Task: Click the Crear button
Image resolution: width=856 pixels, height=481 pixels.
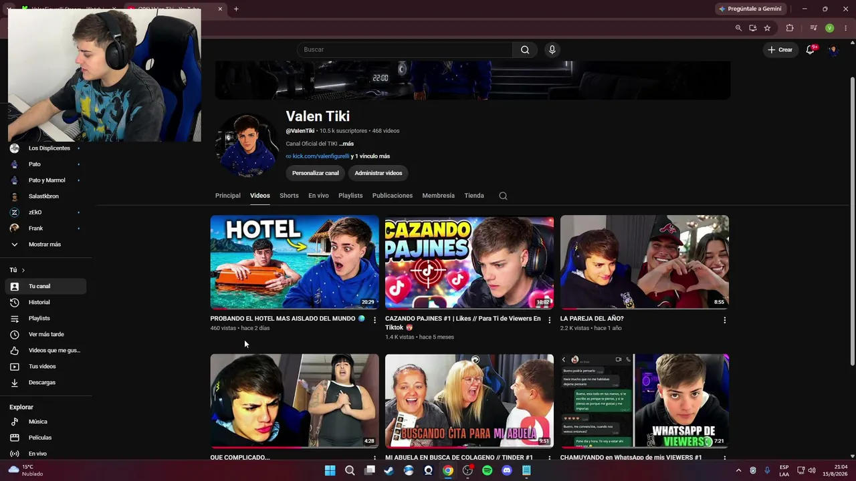Action: coord(780,49)
